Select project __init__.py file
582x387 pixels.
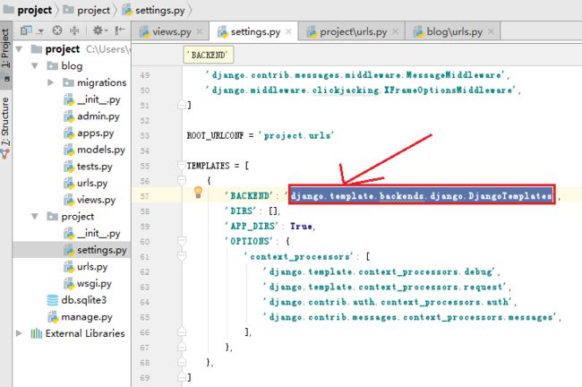[98, 233]
